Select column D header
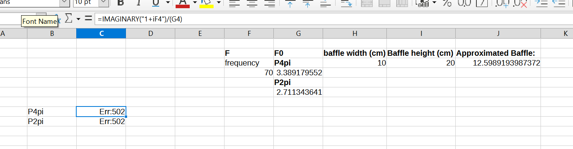This screenshot has width=573, height=149. (150, 34)
